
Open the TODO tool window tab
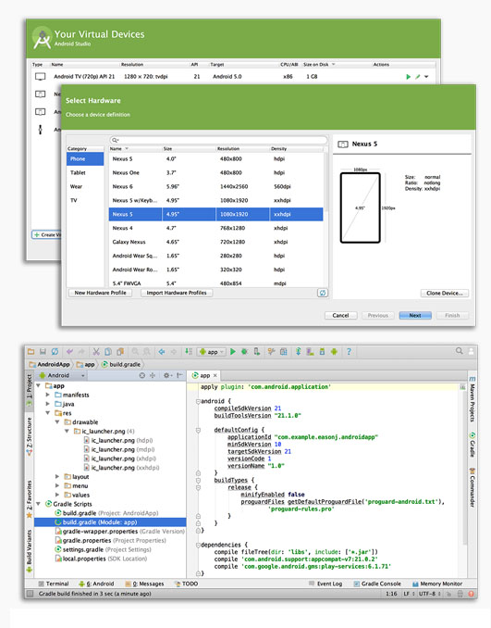point(187,584)
